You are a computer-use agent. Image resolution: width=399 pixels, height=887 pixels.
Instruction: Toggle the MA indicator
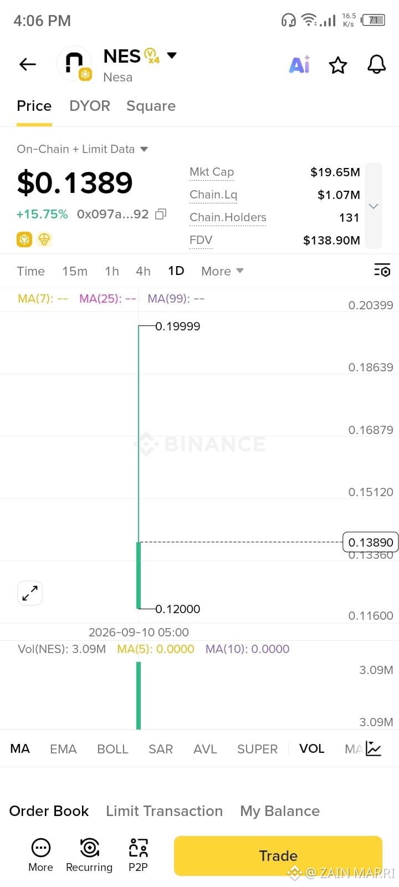[20, 749]
